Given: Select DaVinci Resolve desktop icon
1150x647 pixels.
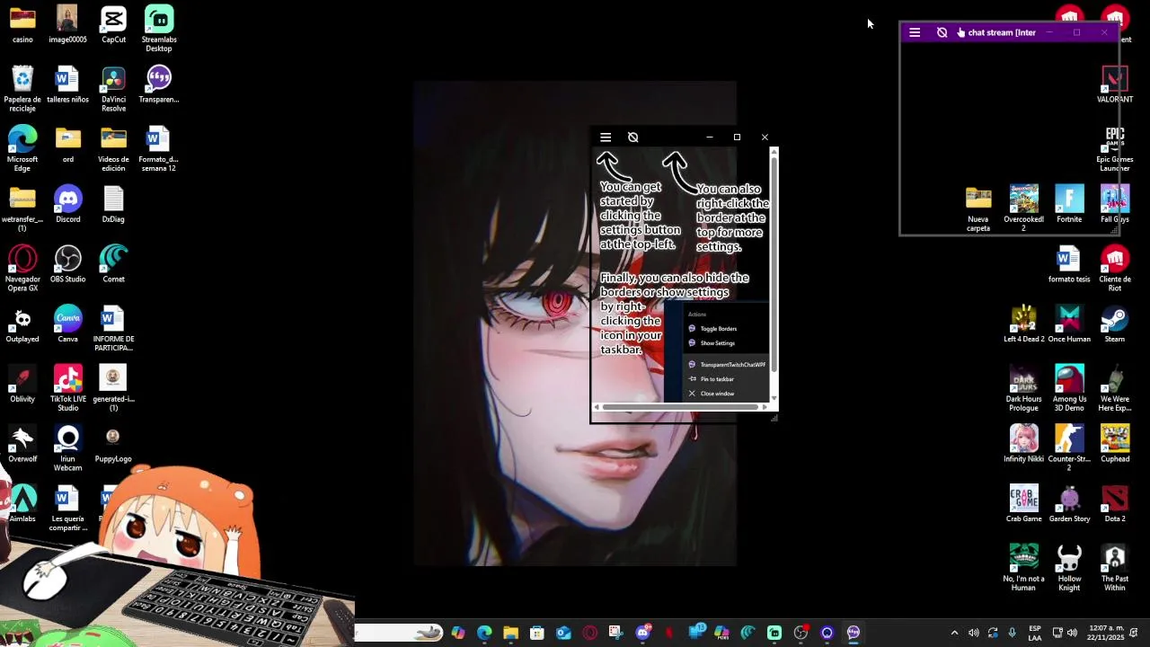Looking at the screenshot, I should pyautogui.click(x=113, y=89).
